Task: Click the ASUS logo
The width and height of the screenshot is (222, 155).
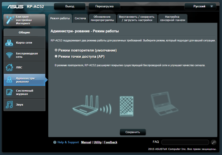Action: tap(15, 6)
